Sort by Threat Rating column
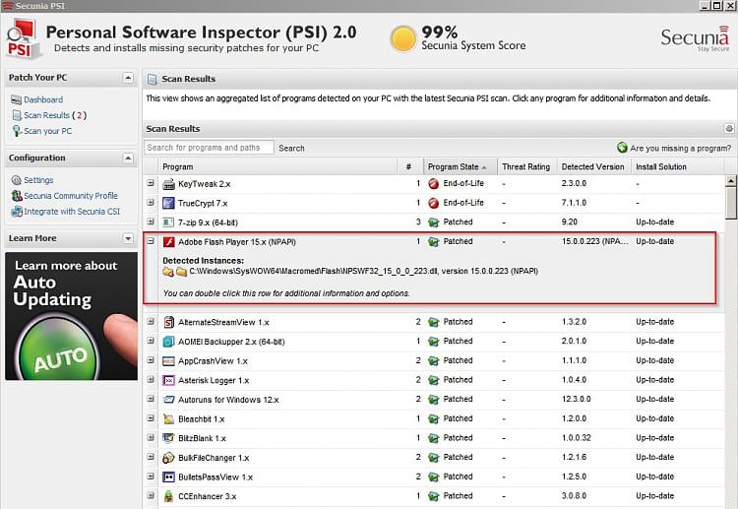This screenshot has width=738, height=509. coord(526,166)
